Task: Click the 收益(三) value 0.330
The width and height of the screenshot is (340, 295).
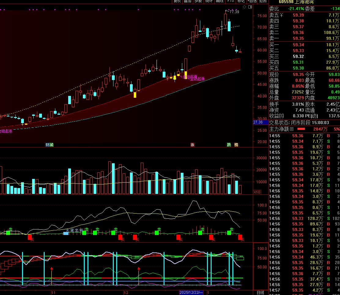Action: (298, 116)
